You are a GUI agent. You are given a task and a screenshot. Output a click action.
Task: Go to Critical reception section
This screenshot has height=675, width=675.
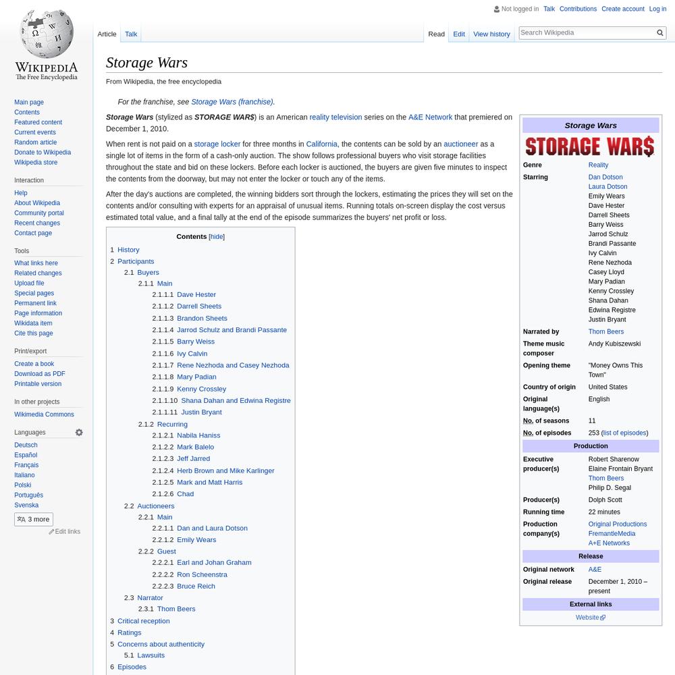coord(143,621)
